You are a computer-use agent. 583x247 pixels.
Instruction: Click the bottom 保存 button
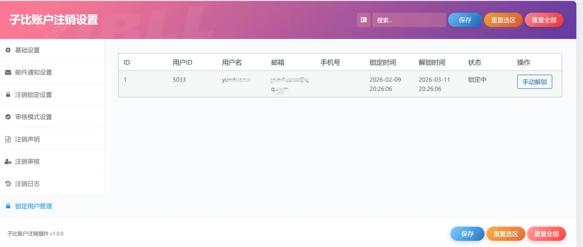click(467, 234)
